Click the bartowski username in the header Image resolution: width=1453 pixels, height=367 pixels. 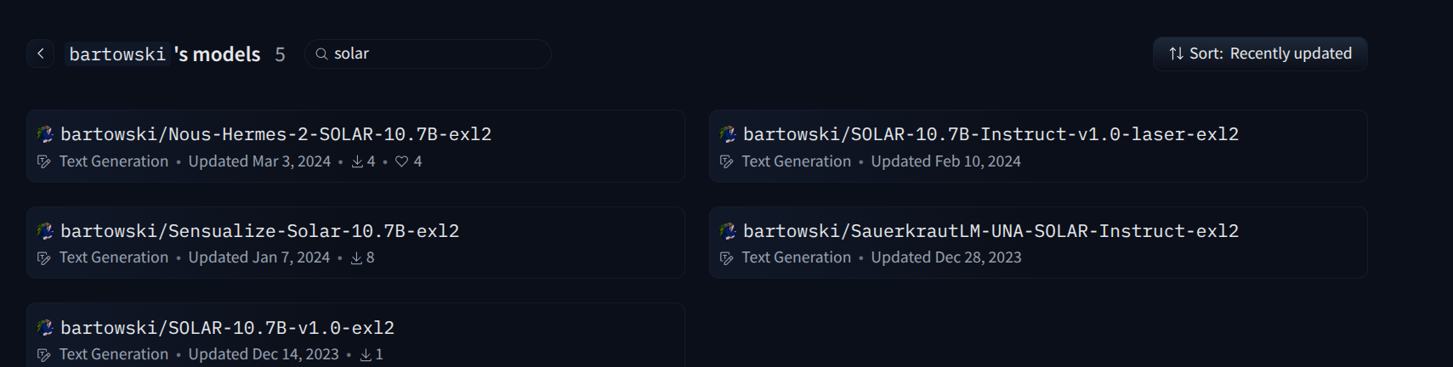(117, 54)
